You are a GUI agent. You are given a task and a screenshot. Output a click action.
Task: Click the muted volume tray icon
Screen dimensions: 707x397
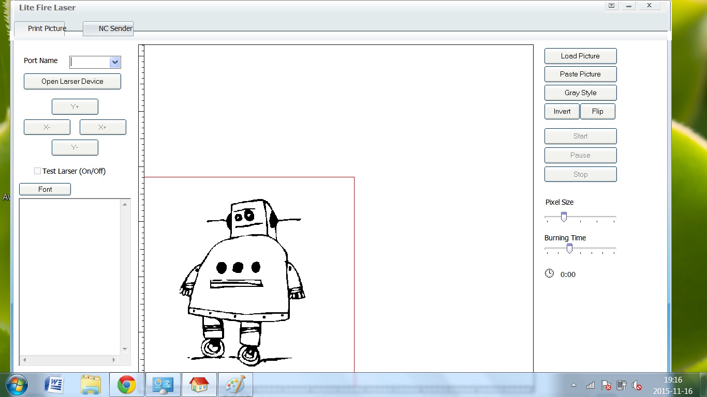coord(637,385)
